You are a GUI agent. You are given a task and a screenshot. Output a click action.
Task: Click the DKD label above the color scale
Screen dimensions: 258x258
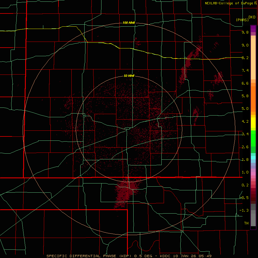pos(252,17)
